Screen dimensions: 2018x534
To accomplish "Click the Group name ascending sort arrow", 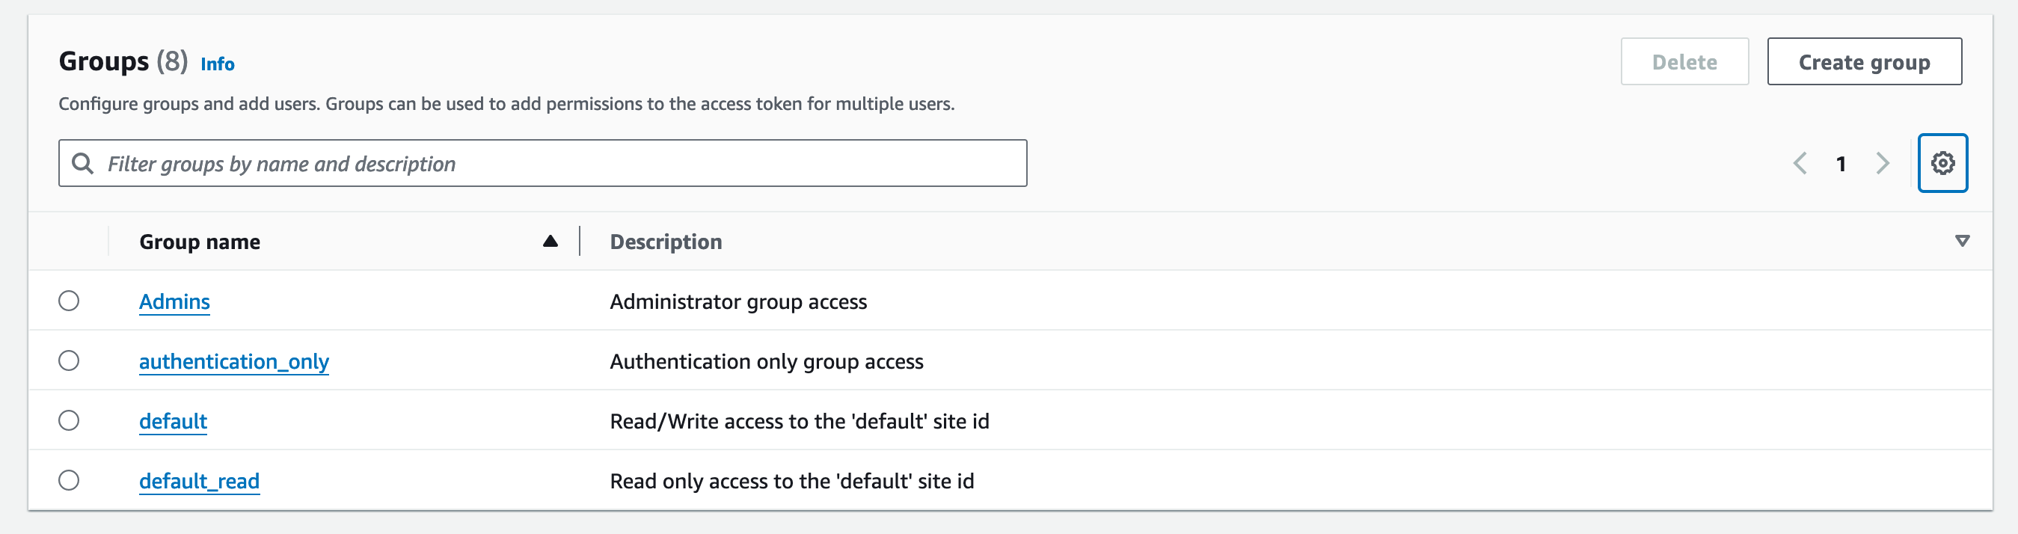I will tap(550, 241).
